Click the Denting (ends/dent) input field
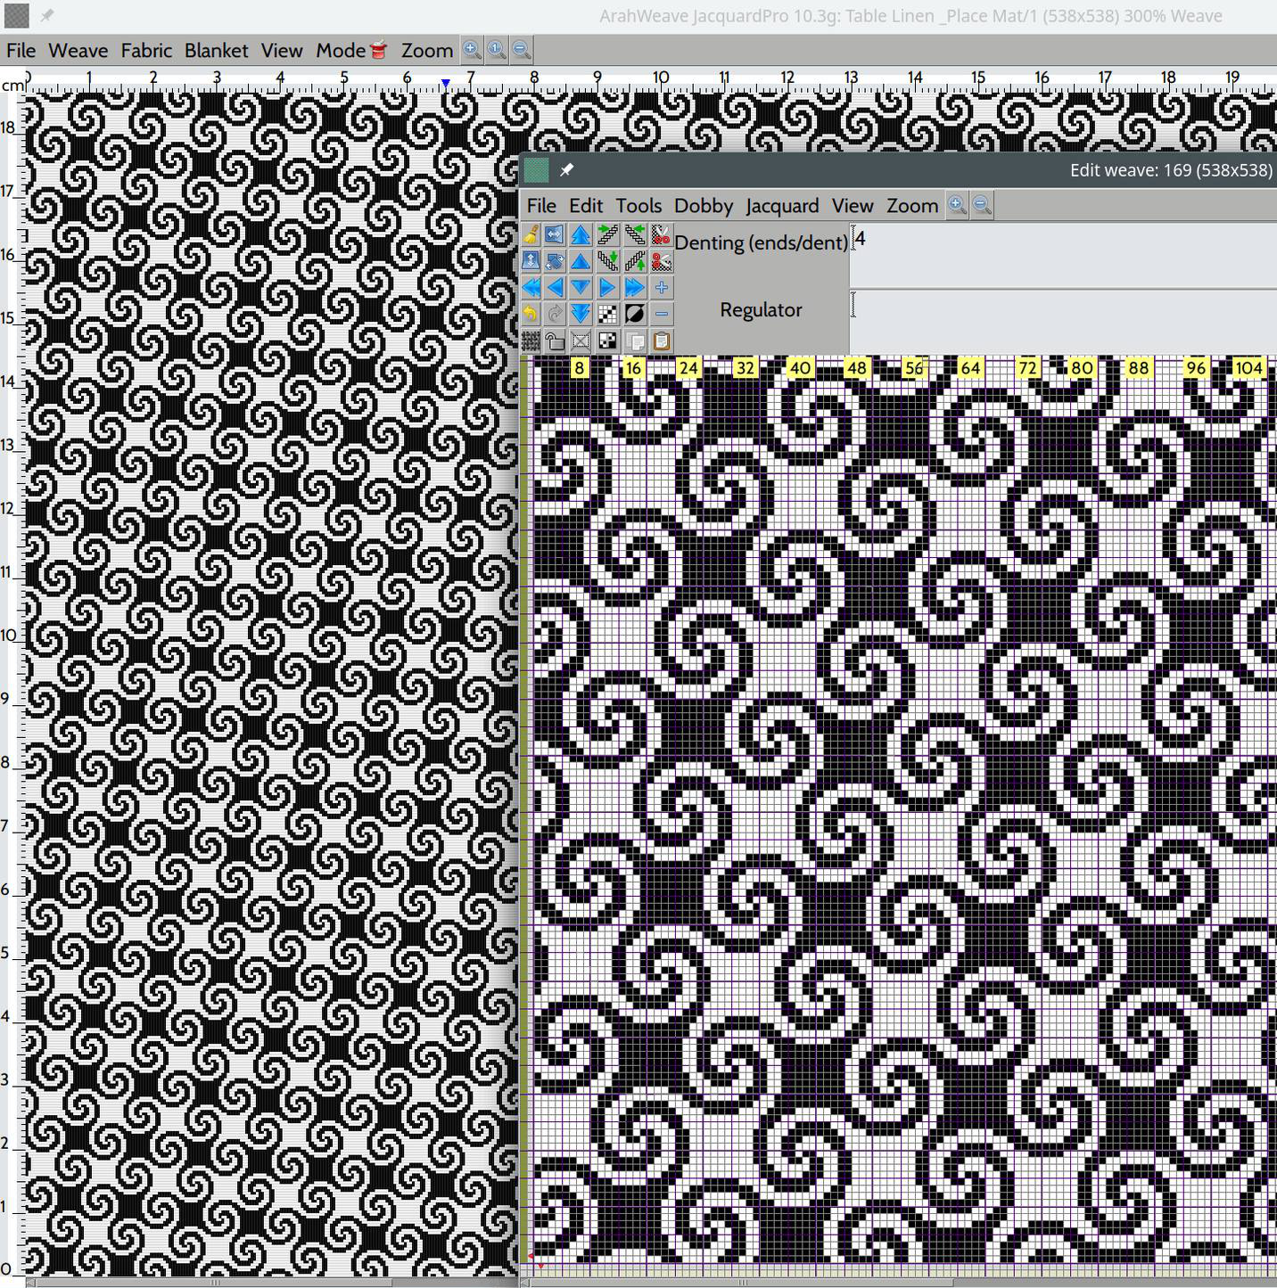This screenshot has height=1288, width=1277. point(1064,254)
